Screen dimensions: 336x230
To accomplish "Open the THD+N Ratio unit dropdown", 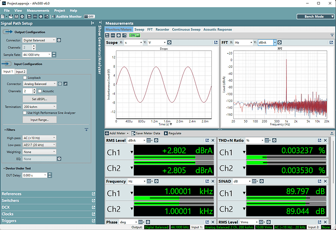I will point(262,140).
